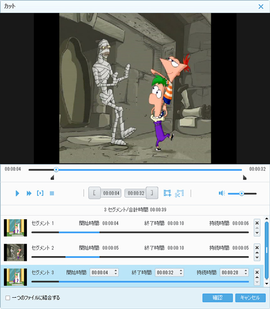Select the Segment 2 thumbnail
Viewport: 270px width, 309px height.
coord(15,252)
